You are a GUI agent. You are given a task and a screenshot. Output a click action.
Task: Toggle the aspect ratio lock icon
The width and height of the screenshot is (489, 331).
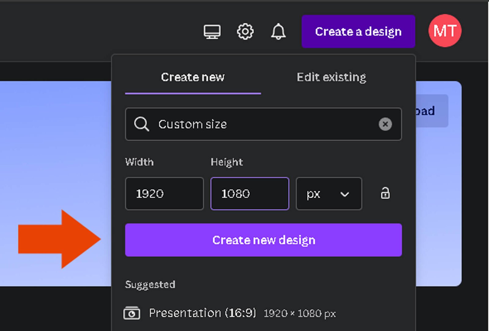pyautogui.click(x=385, y=193)
